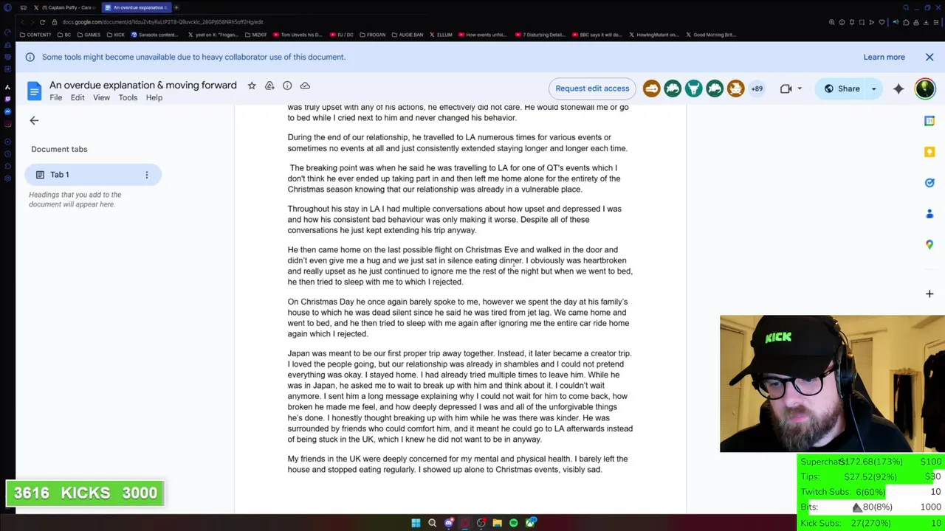Select the An overdue explanation browser tab
Image resolution: width=945 pixels, height=531 pixels.
(137, 7)
